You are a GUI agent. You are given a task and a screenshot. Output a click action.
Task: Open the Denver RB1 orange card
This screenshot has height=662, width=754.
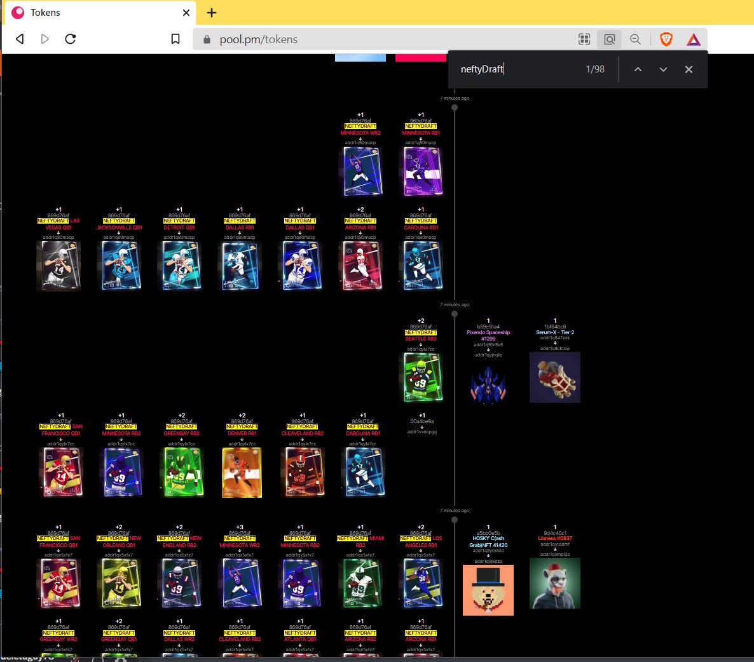click(x=242, y=472)
